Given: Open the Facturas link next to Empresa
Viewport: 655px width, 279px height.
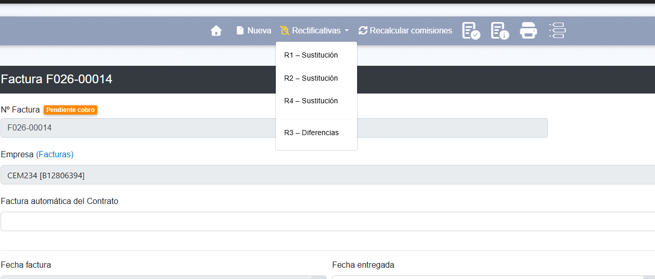Looking at the screenshot, I should (x=55, y=154).
